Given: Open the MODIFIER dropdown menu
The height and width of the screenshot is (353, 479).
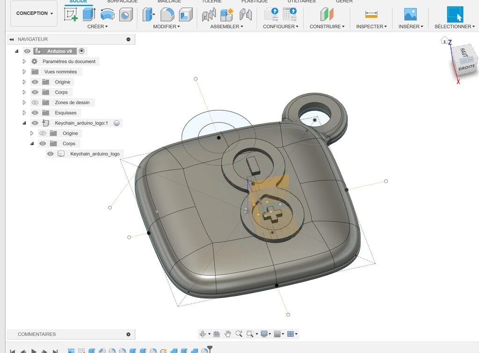Looking at the screenshot, I should pos(167,27).
